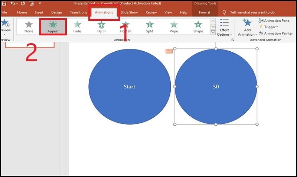Select the blue Start oval shape
Viewport: 297px width, 177px height.
point(129,86)
